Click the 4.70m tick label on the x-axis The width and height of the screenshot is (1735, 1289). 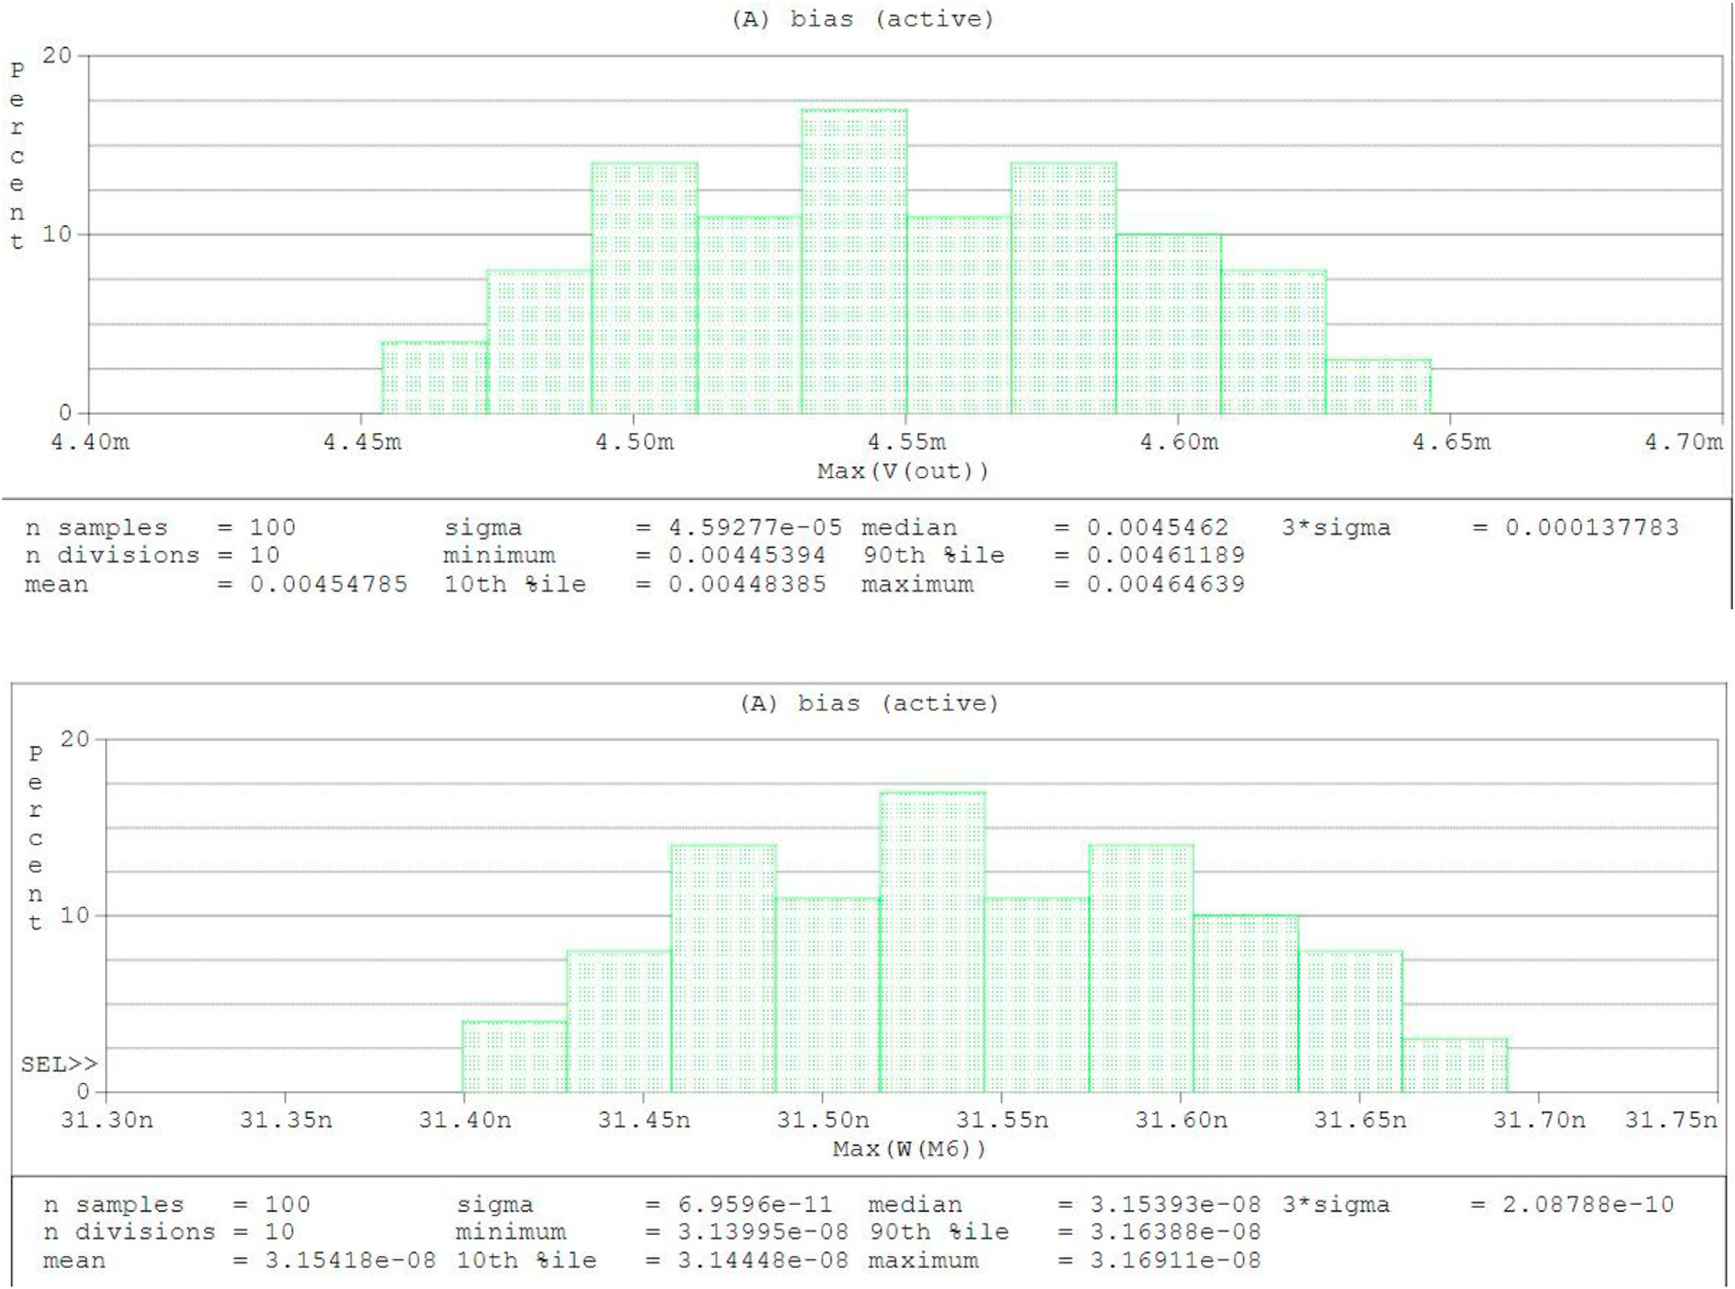[x=1683, y=442]
